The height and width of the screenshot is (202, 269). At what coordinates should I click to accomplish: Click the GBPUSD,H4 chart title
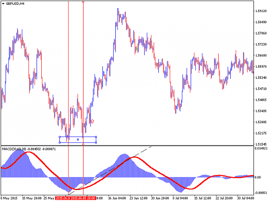[15, 3]
